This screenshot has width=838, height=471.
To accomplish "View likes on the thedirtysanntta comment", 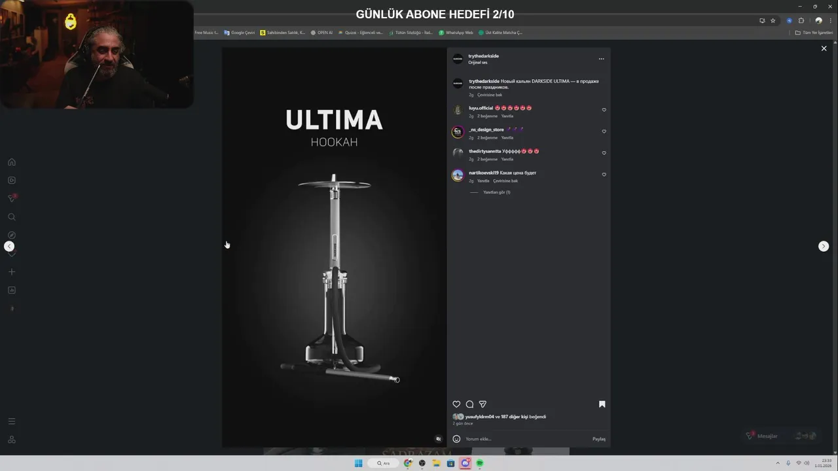I will coord(487,159).
